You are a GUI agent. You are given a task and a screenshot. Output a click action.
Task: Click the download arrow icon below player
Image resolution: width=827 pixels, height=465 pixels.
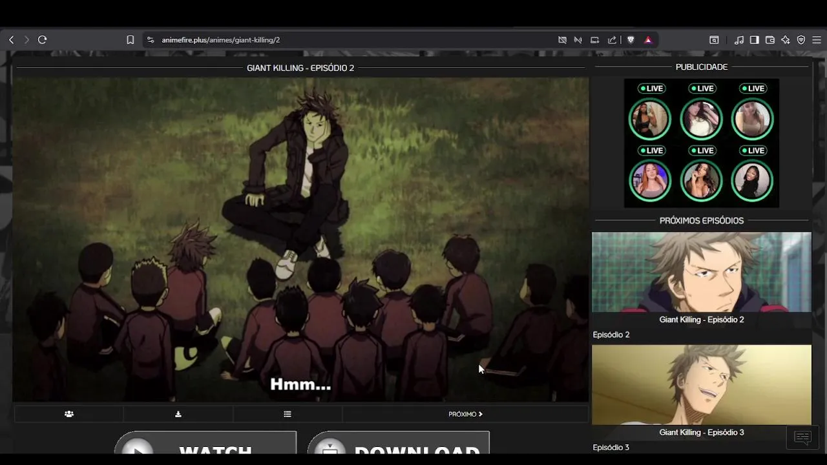[x=178, y=414]
